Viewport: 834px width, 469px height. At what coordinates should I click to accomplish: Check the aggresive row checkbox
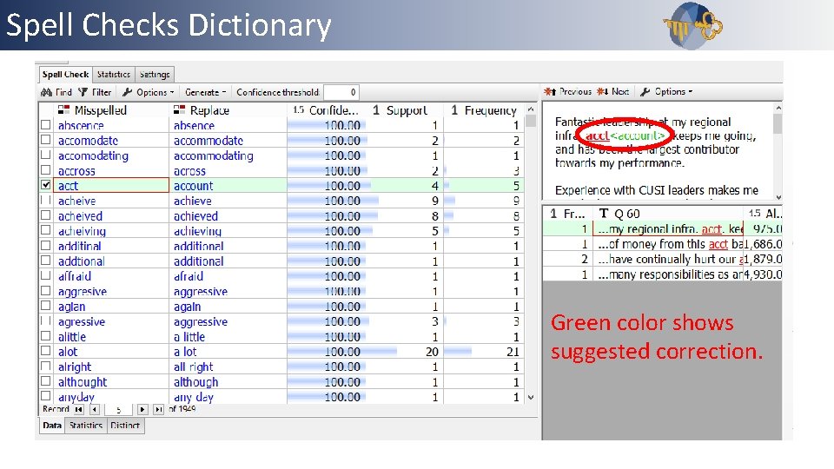click(46, 291)
